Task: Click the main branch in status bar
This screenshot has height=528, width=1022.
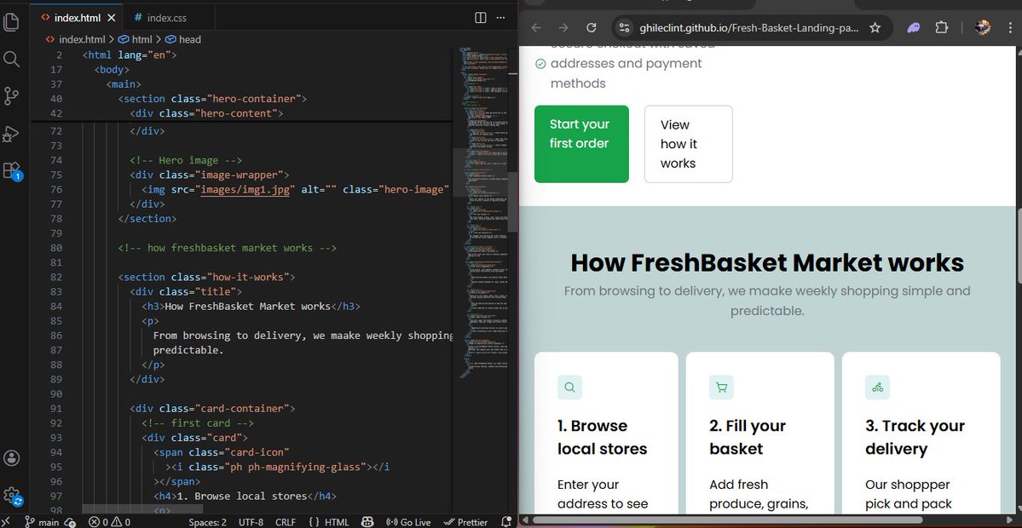Action: 43,522
